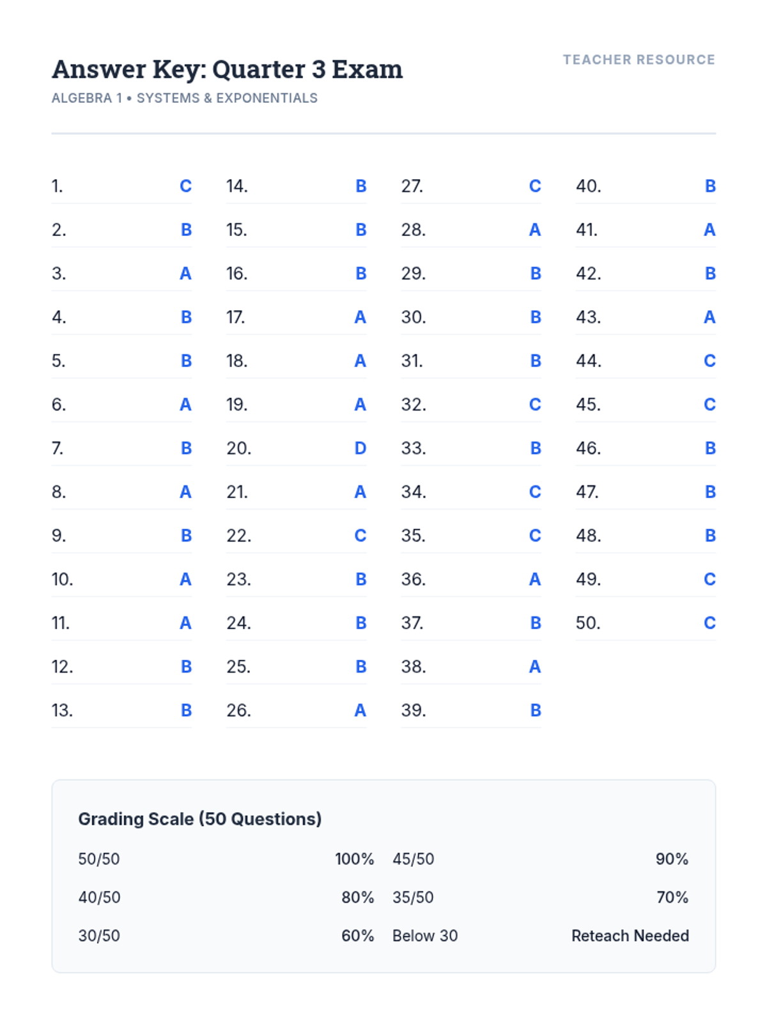Click the question number 32 label

[x=413, y=405]
